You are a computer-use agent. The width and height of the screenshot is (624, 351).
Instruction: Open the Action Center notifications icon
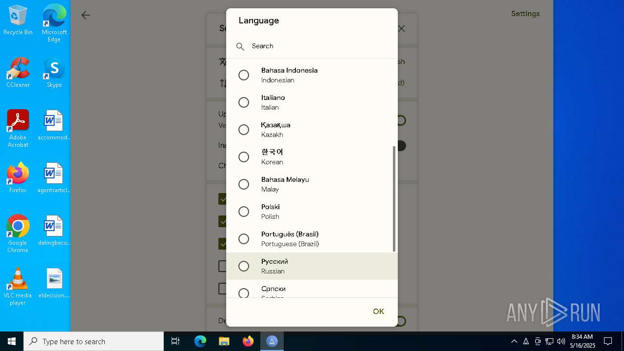click(x=608, y=341)
